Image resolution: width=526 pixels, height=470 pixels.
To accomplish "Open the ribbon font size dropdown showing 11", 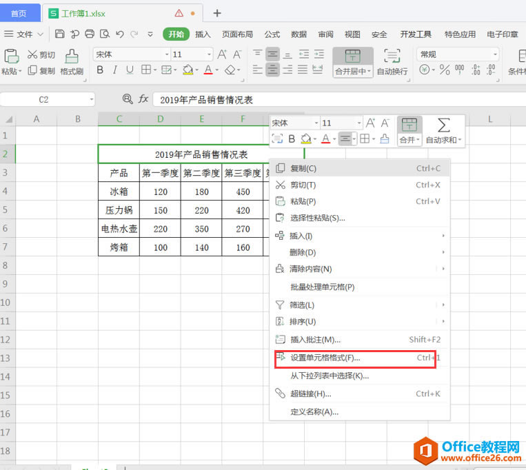I will point(209,54).
